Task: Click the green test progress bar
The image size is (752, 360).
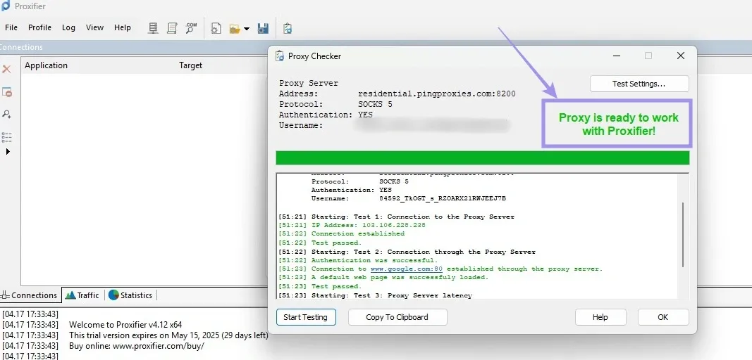Action: tap(483, 158)
